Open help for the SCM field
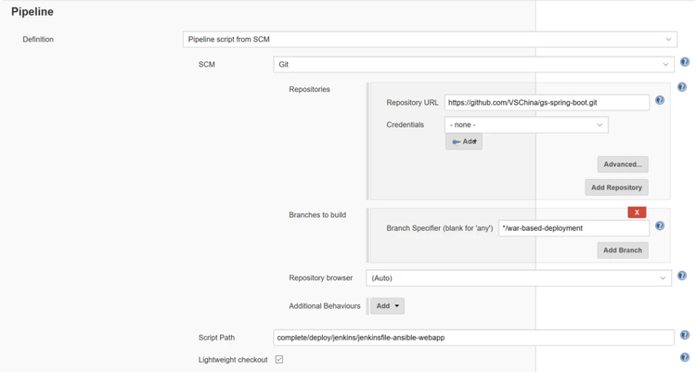The height and width of the screenshot is (372, 696). [x=685, y=62]
